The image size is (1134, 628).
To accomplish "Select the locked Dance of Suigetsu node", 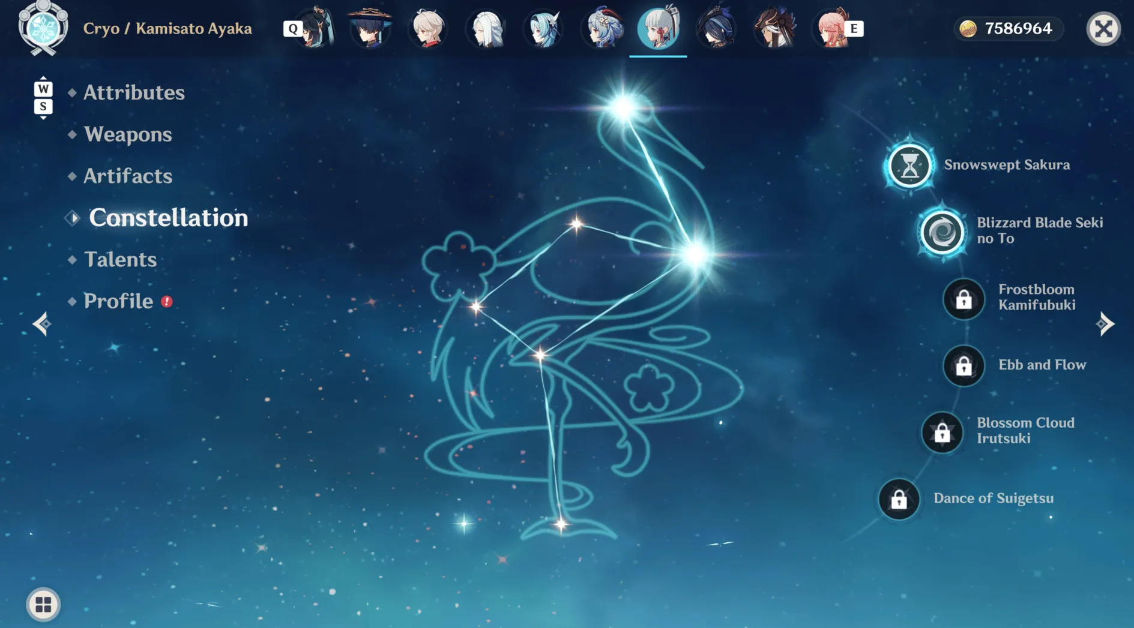I will (x=899, y=498).
